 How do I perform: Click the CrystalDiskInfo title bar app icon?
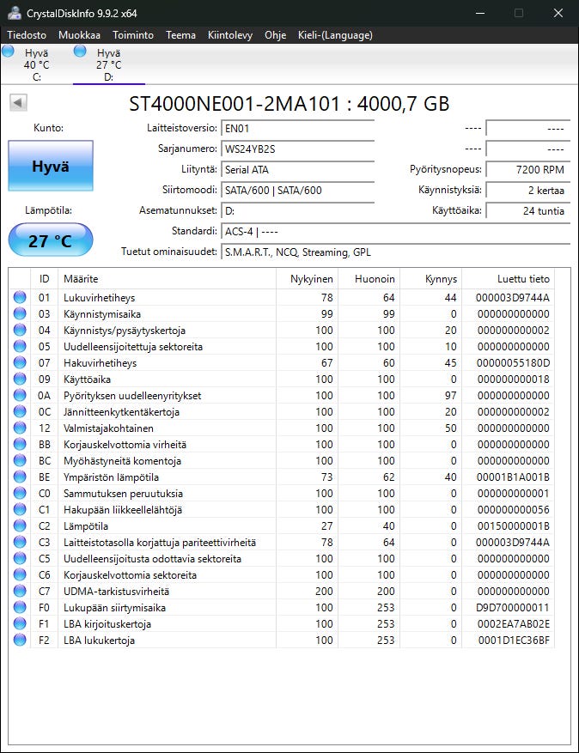pos(15,13)
